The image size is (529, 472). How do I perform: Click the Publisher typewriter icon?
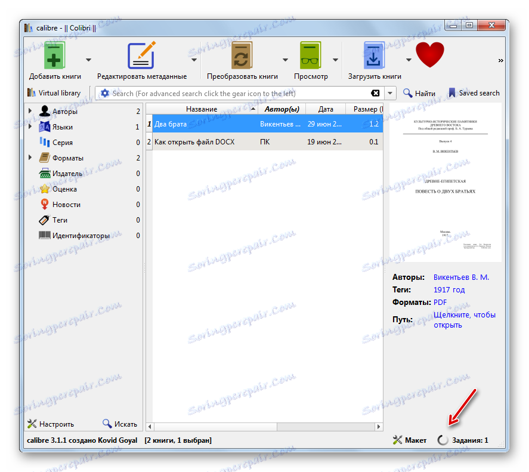[45, 173]
